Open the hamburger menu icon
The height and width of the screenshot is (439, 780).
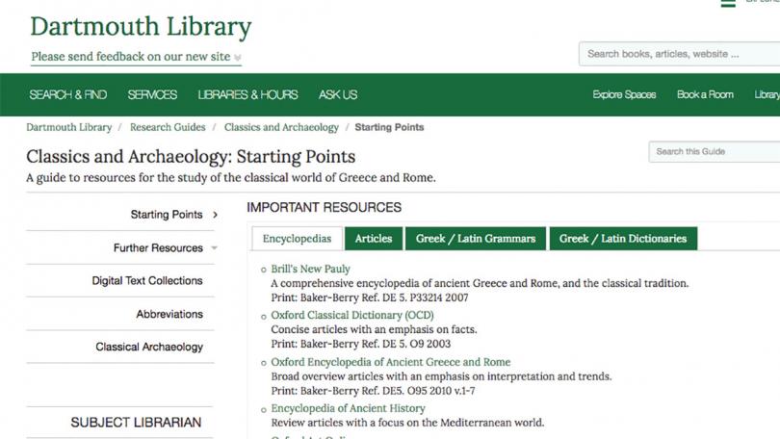point(728,3)
